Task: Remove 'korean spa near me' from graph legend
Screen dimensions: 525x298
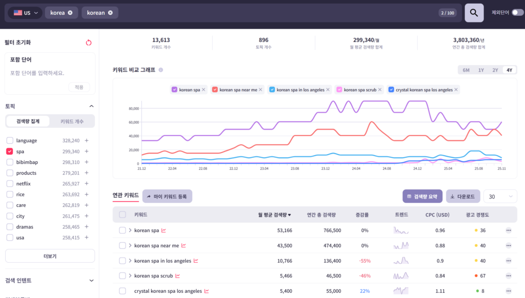Action: (x=260, y=90)
